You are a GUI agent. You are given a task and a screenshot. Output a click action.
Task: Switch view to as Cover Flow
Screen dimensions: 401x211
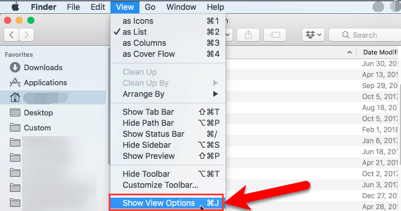coord(168,54)
